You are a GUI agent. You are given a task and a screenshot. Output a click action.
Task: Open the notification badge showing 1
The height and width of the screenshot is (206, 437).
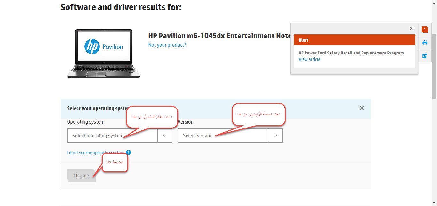tap(425, 29)
